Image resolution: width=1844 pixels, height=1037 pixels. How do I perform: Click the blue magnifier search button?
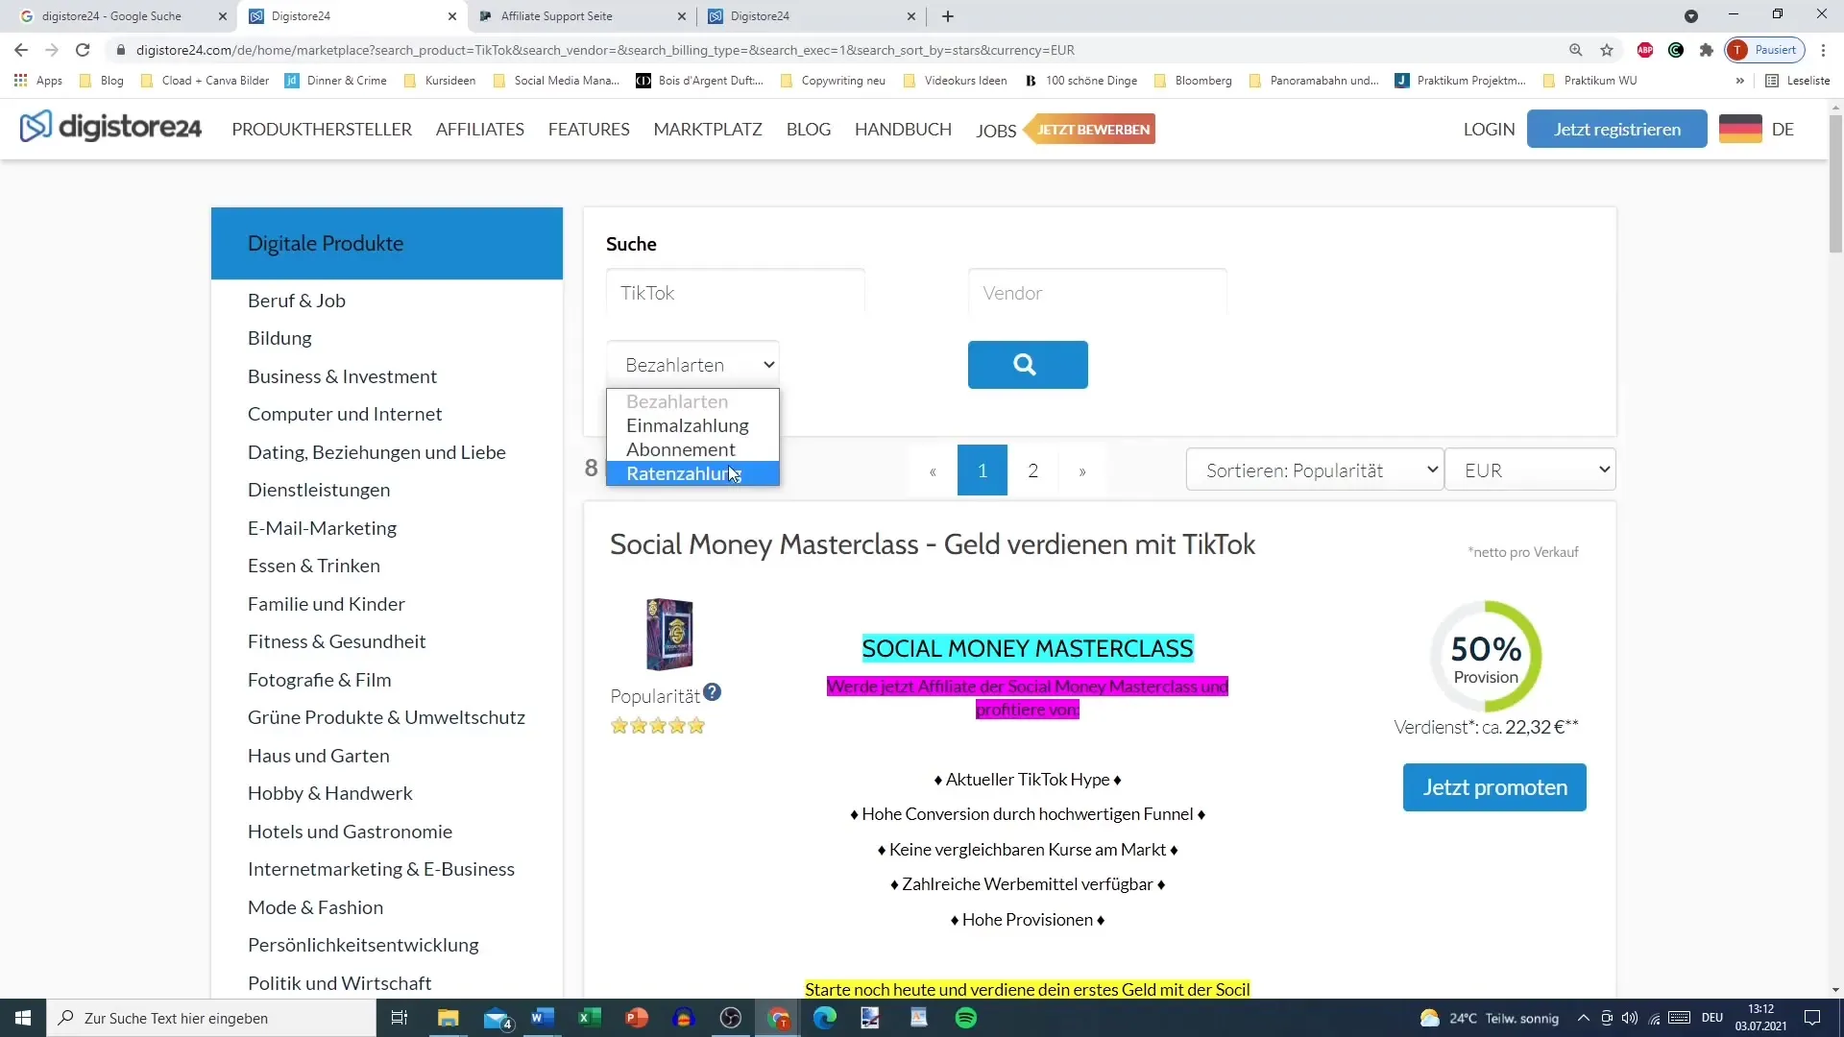click(x=1028, y=365)
